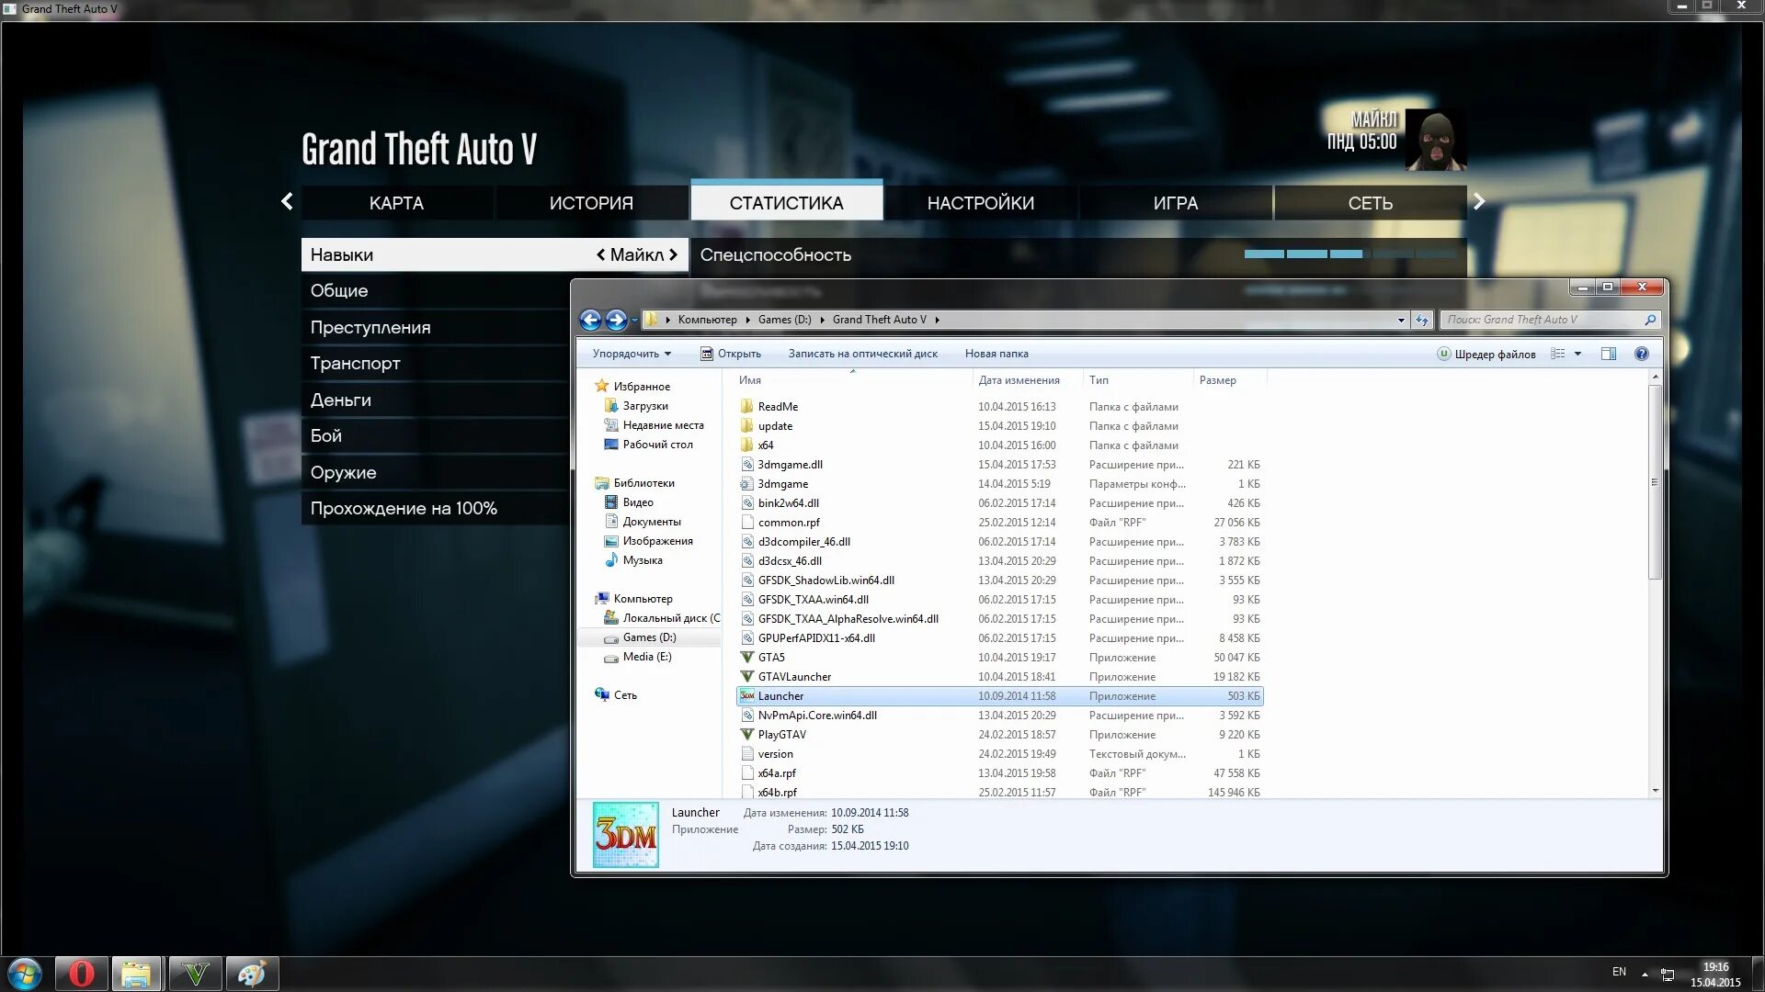Switch to GTA V taskbar icon

(x=195, y=974)
